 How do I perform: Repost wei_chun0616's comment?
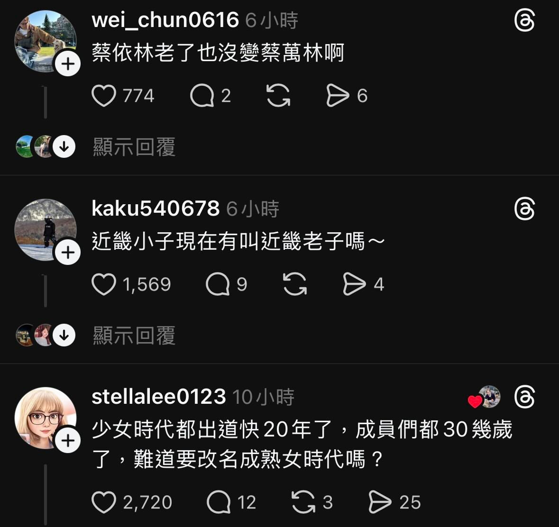pyautogui.click(x=278, y=95)
